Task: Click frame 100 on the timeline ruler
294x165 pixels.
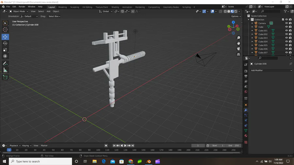Action: tap(98, 150)
